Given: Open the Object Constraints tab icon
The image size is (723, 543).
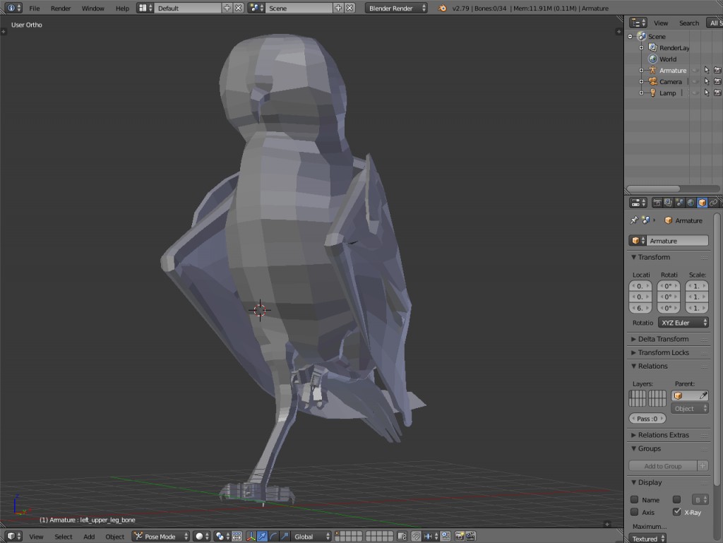Looking at the screenshot, I should pos(715,203).
